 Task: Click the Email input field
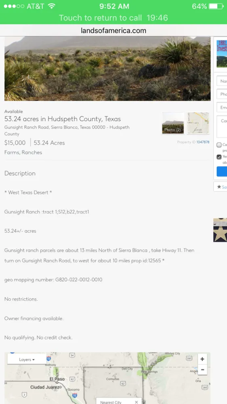tap(222, 107)
